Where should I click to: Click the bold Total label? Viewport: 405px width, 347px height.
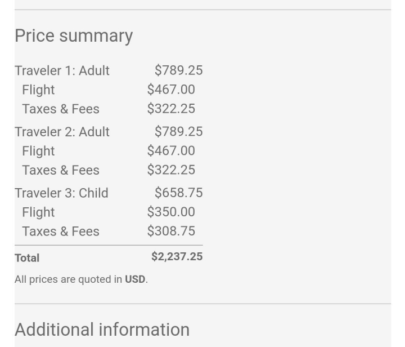(x=27, y=258)
